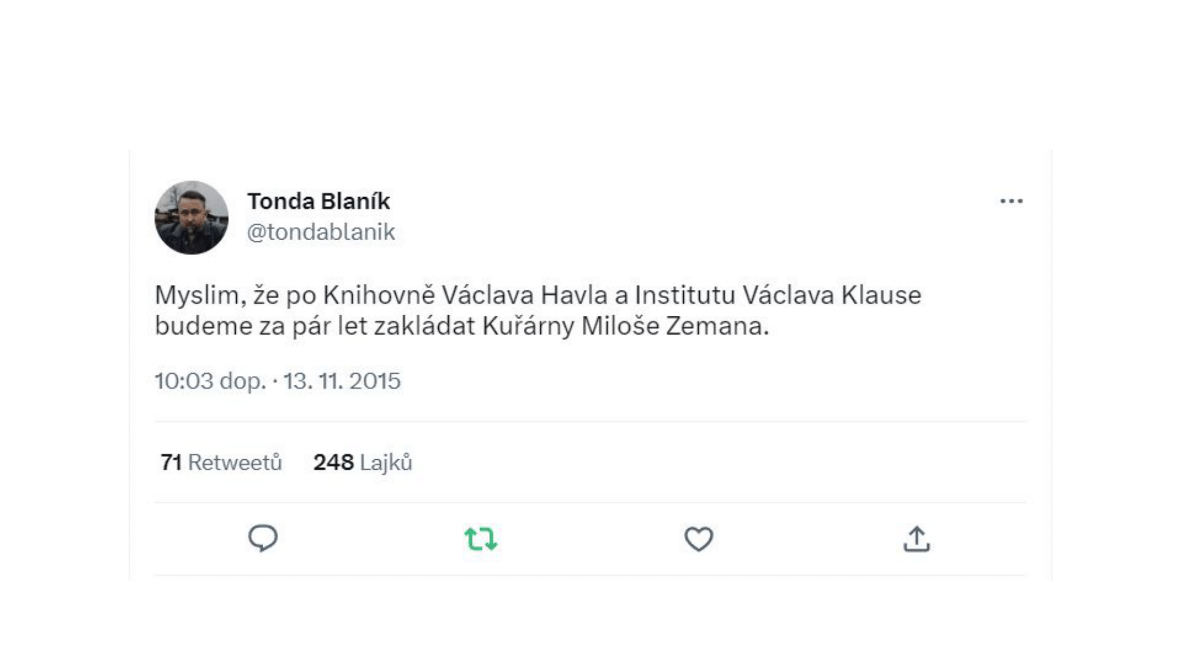Screen dimensions: 1181x664
Task: Select the bold number 71
Action: tap(171, 462)
